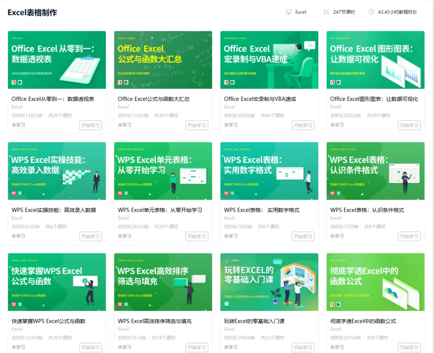
Task: Click 总时长170分钟 duration text
Action: 133,116
